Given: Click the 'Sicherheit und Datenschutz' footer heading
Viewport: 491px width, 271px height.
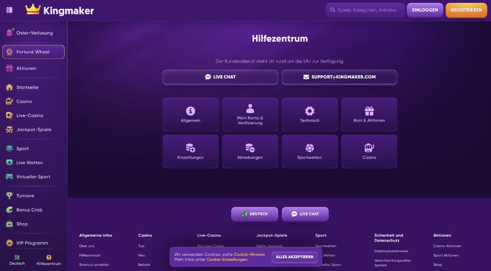Looking at the screenshot, I should click(x=389, y=238).
